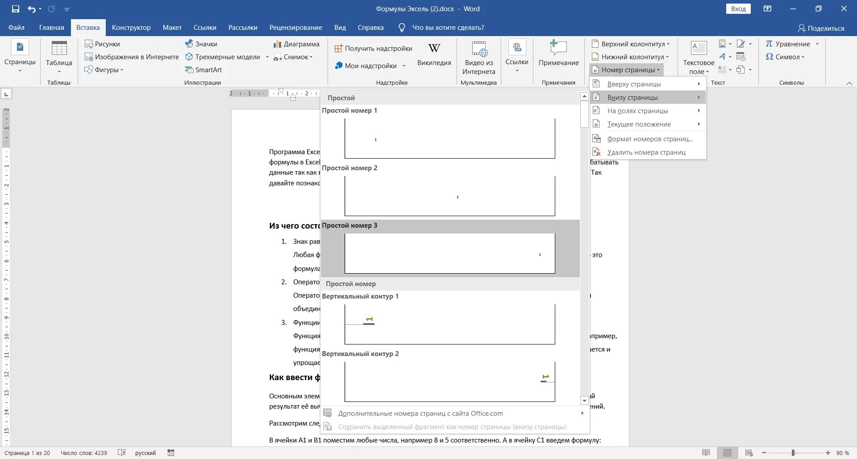
Task: Insert SmartArt graphic
Action: [x=204, y=70]
